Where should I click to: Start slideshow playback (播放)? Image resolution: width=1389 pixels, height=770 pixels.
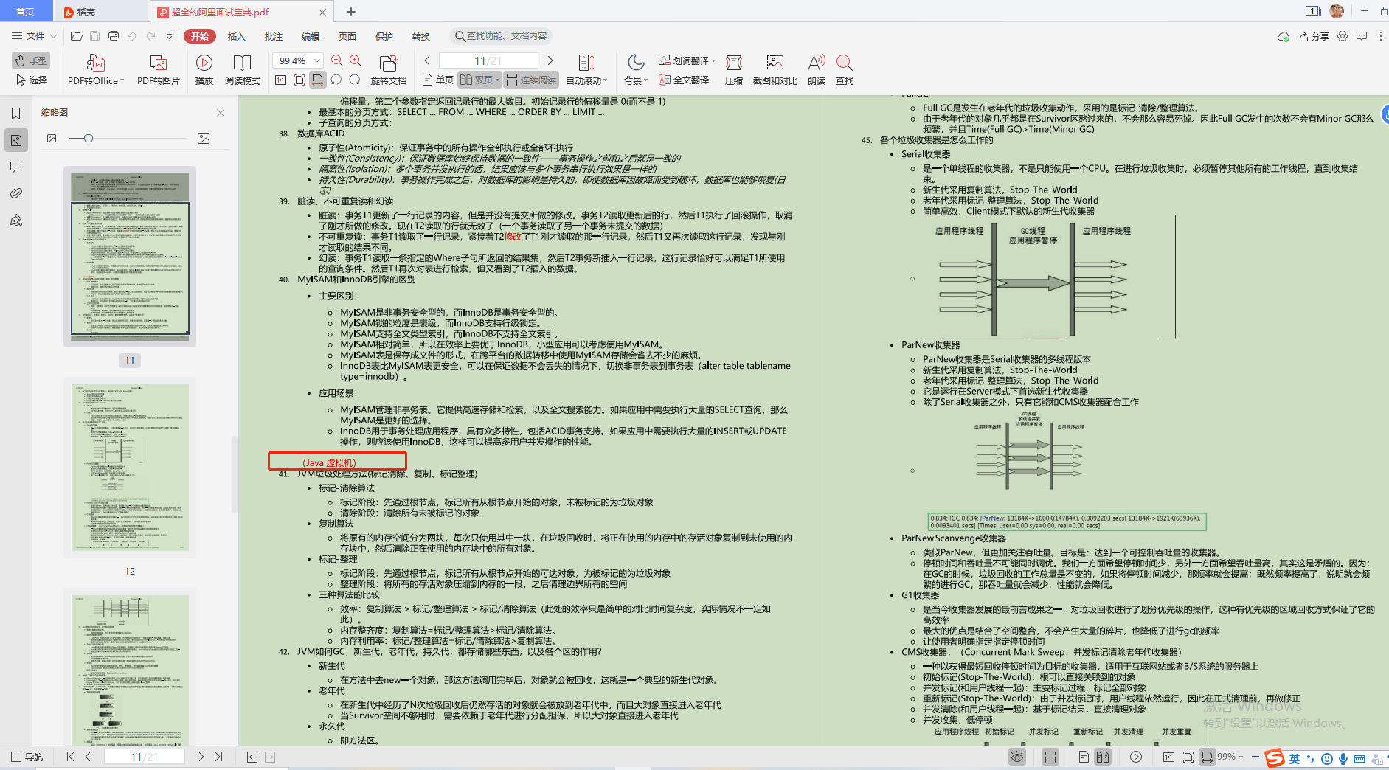coord(204,70)
